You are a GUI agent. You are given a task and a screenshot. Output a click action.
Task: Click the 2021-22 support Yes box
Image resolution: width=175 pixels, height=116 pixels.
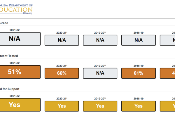20,105
